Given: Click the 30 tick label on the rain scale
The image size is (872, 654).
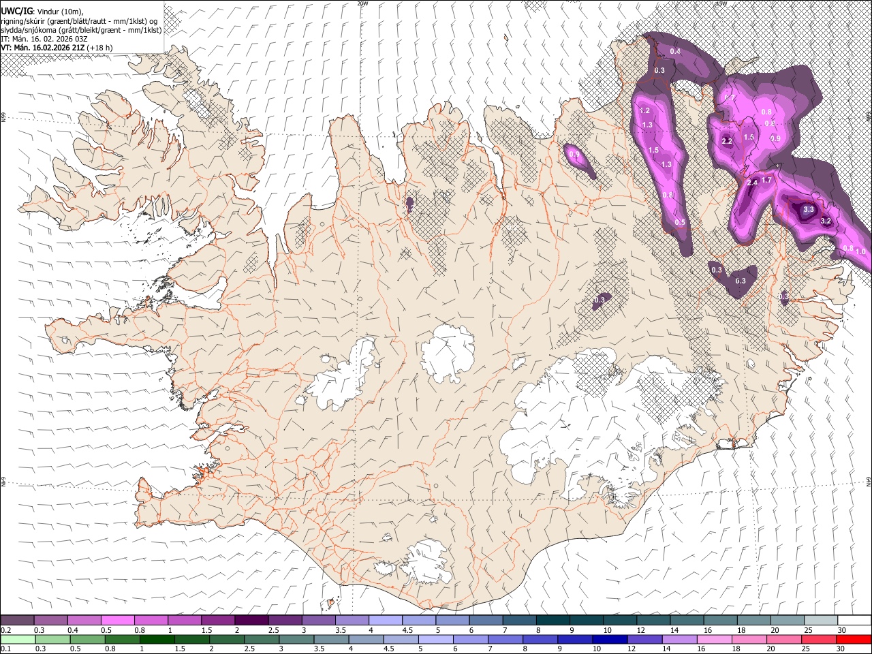Looking at the screenshot, I should coord(841,649).
